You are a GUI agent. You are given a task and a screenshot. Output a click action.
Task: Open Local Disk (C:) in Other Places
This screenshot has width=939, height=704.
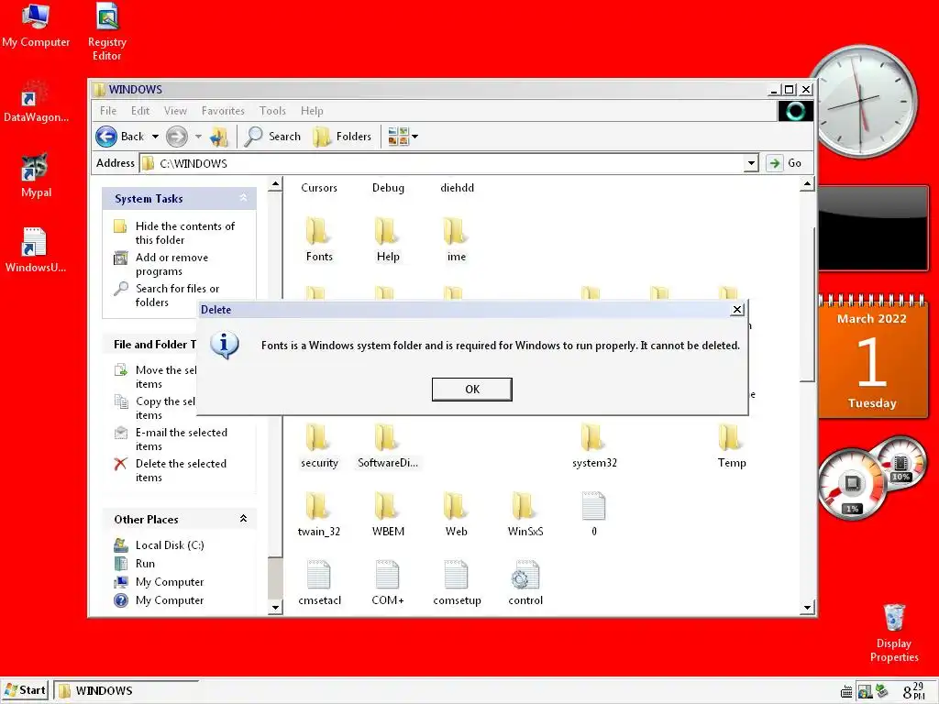click(170, 545)
